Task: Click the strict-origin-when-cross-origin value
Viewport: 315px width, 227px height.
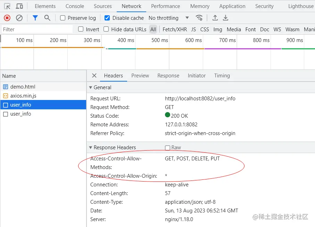Action: point(200,134)
